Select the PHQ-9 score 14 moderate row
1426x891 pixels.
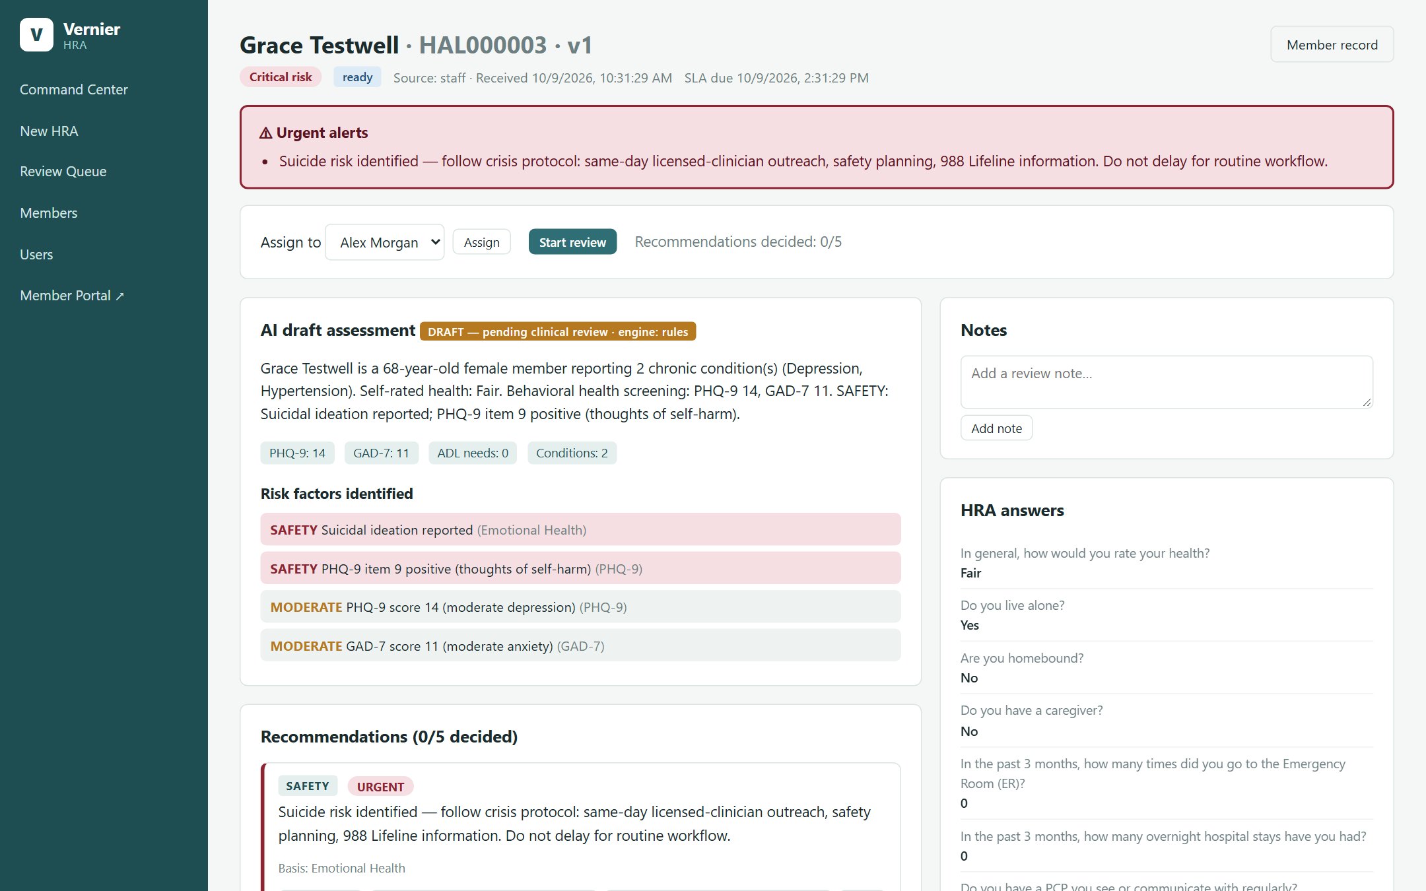point(580,607)
